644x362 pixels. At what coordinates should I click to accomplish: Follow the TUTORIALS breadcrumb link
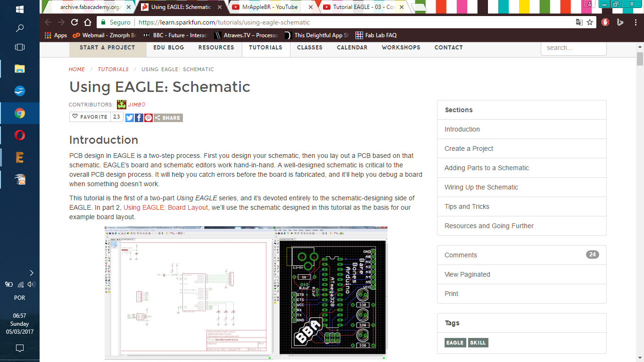coord(113,69)
